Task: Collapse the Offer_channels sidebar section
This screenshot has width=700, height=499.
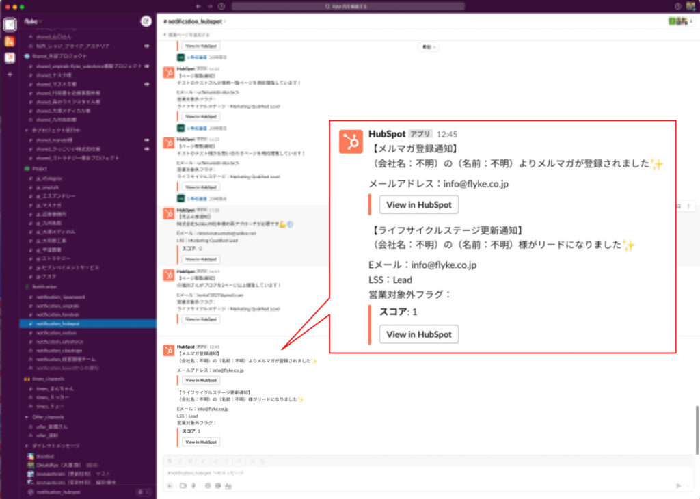Action: pyautogui.click(x=48, y=418)
